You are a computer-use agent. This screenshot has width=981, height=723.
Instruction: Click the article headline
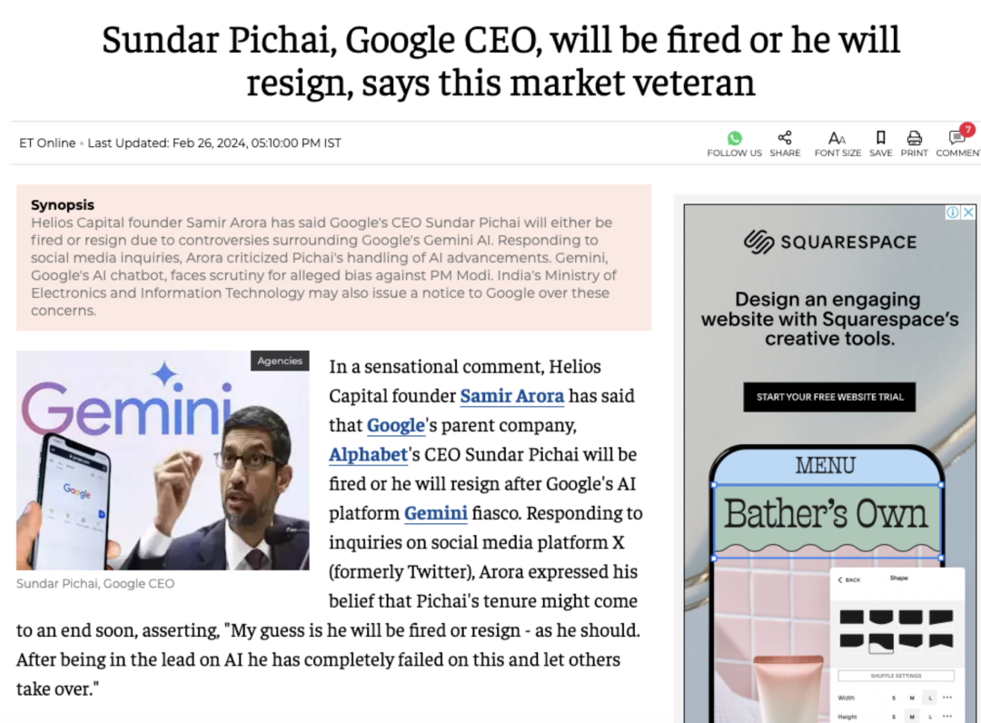500,61
